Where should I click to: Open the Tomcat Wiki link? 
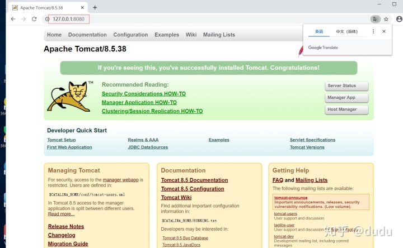coord(176,198)
